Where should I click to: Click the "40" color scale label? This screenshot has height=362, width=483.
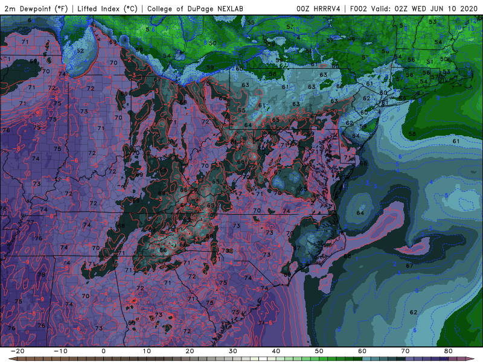pos(276,351)
